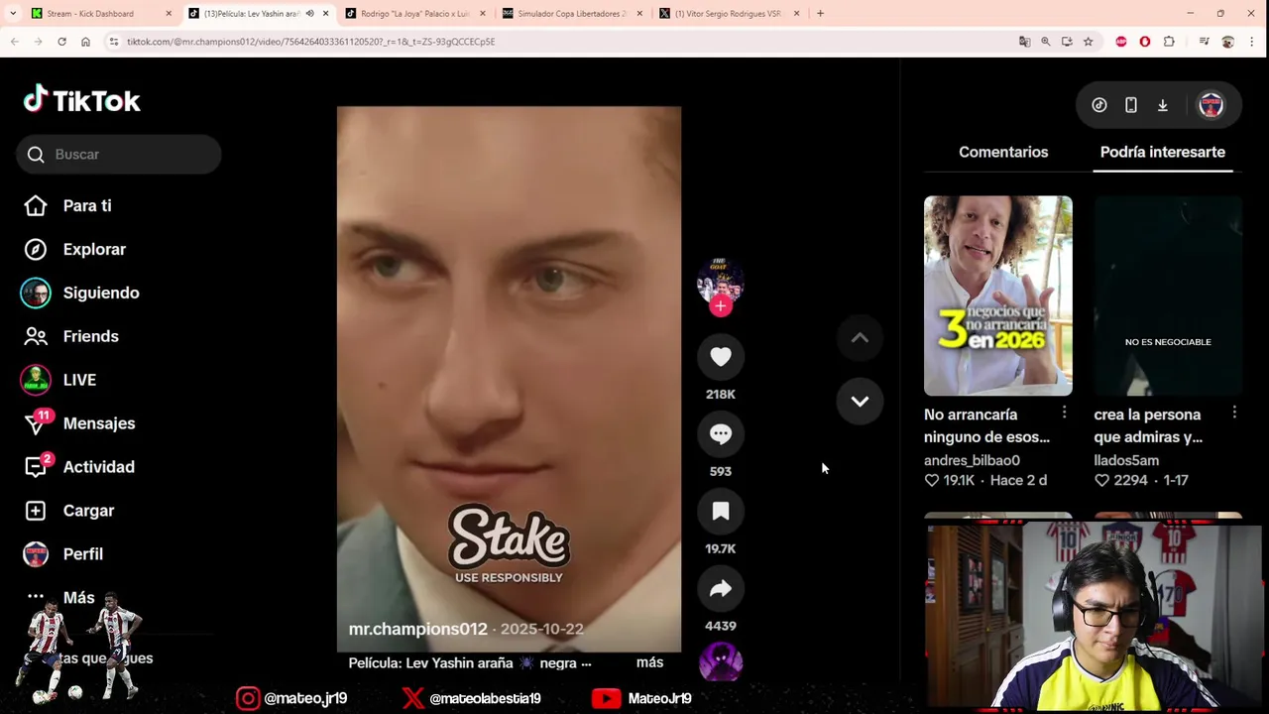The width and height of the screenshot is (1269, 714).
Task: Click the phone app icon in TikTok header
Action: [1131, 105]
